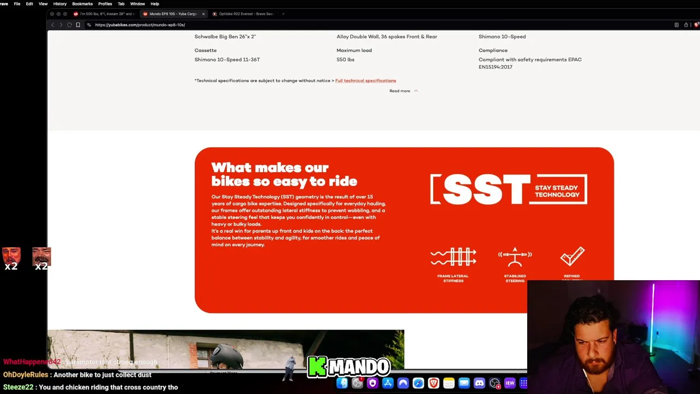Close the Mundo EP8 10S tab
700x394 pixels.
203,14
